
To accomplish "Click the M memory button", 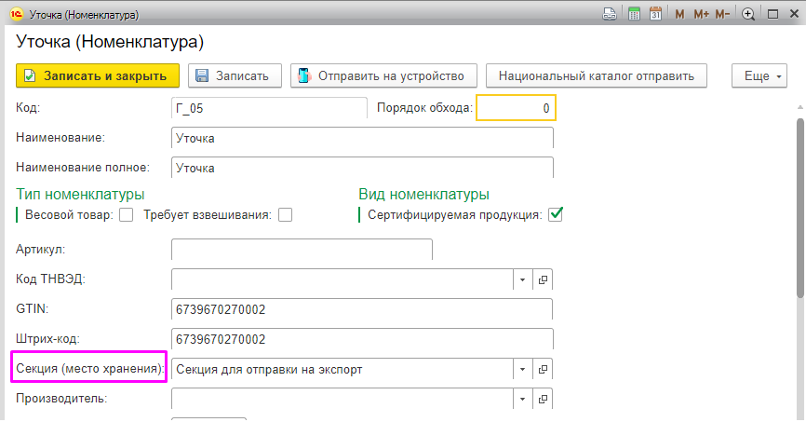I will [x=679, y=14].
